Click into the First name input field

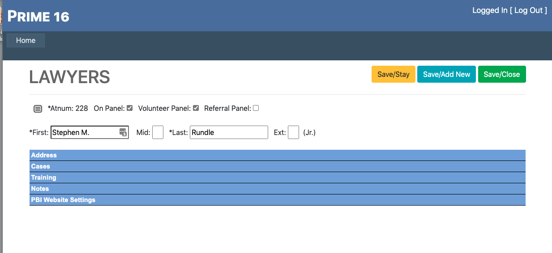click(x=84, y=132)
